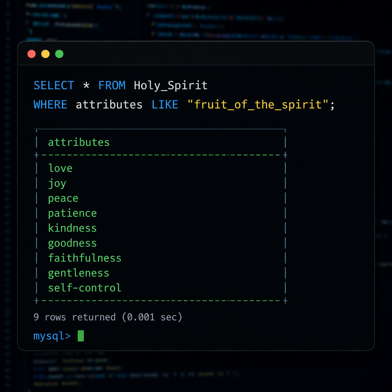
Task: Select the joy result row
Action: tap(57, 183)
